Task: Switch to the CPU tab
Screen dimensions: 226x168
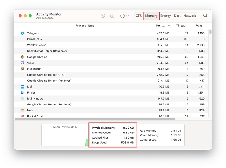Action: 139,16
